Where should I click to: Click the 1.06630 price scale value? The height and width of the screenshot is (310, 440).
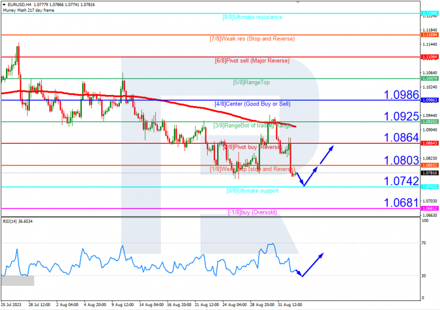430,215
